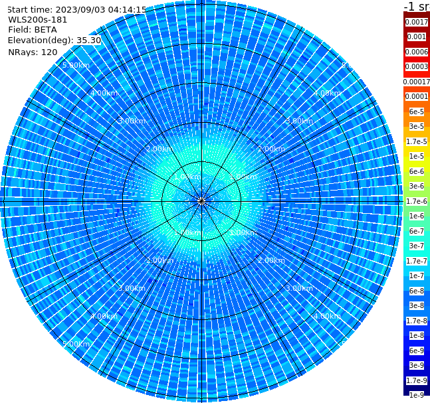Viewport: 430px width, 403px height.
Task: Click the upper-left 2.00km ring label
Action: [160, 149]
